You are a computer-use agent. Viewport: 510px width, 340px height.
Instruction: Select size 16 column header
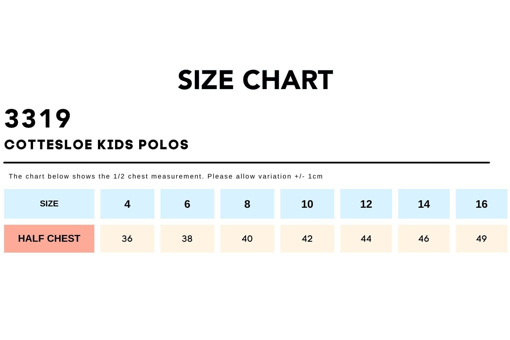click(481, 204)
